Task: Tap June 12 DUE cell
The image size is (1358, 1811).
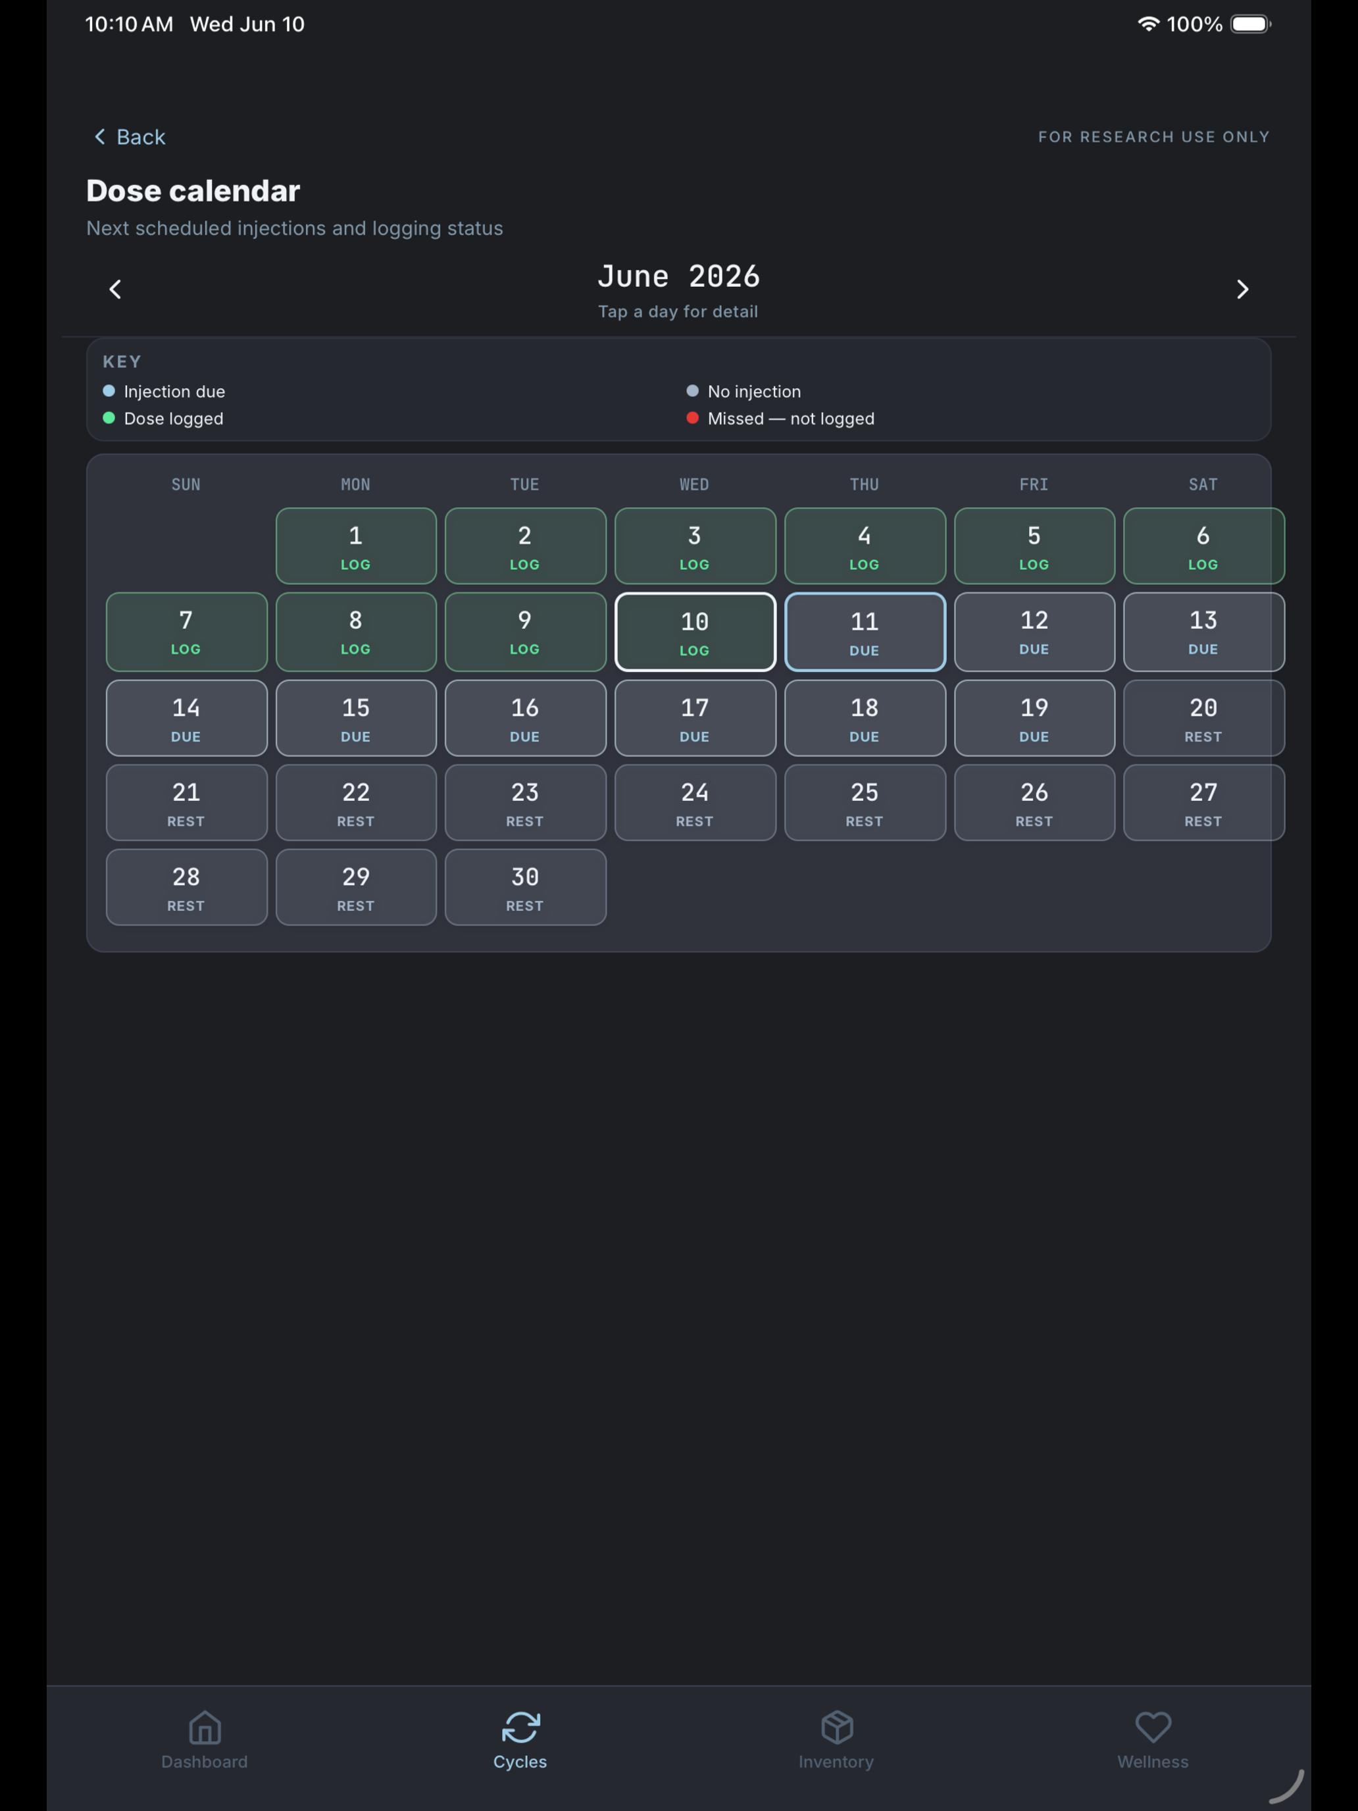Action: tap(1034, 632)
